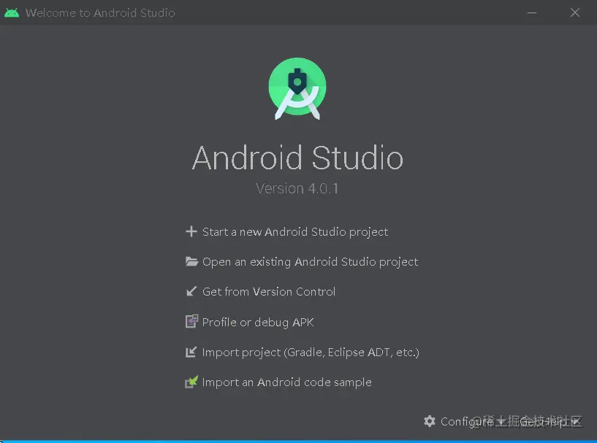
Task: Click the version control arrow icon
Action: point(191,291)
